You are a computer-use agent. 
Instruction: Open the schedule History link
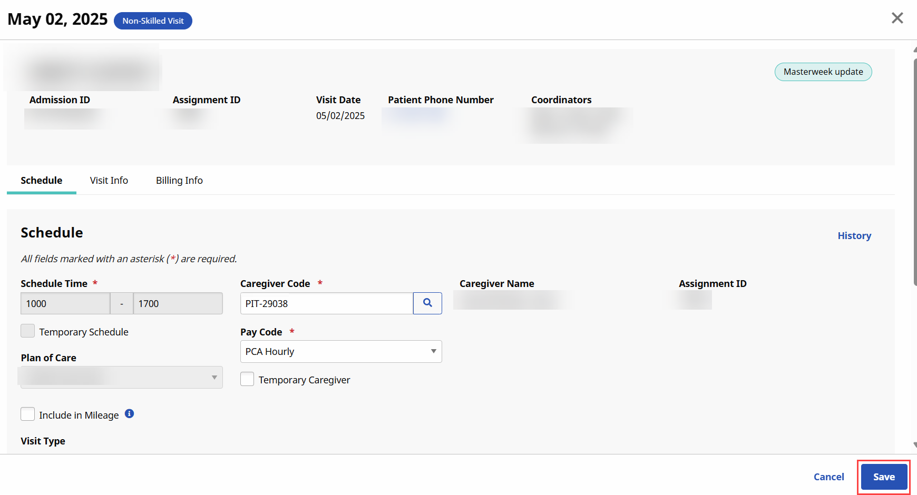tap(854, 236)
